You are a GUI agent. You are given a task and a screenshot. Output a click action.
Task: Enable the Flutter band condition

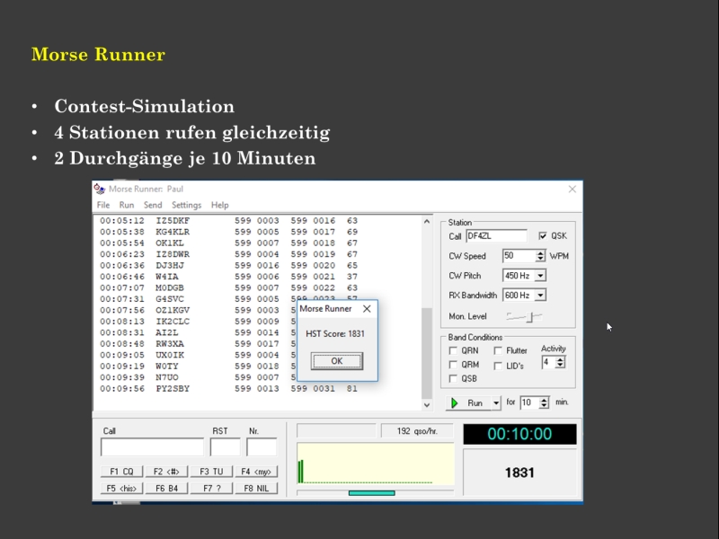[498, 350]
